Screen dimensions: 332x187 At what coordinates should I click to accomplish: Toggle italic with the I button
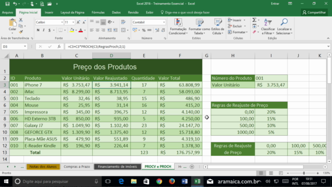pyautogui.click(x=44, y=30)
